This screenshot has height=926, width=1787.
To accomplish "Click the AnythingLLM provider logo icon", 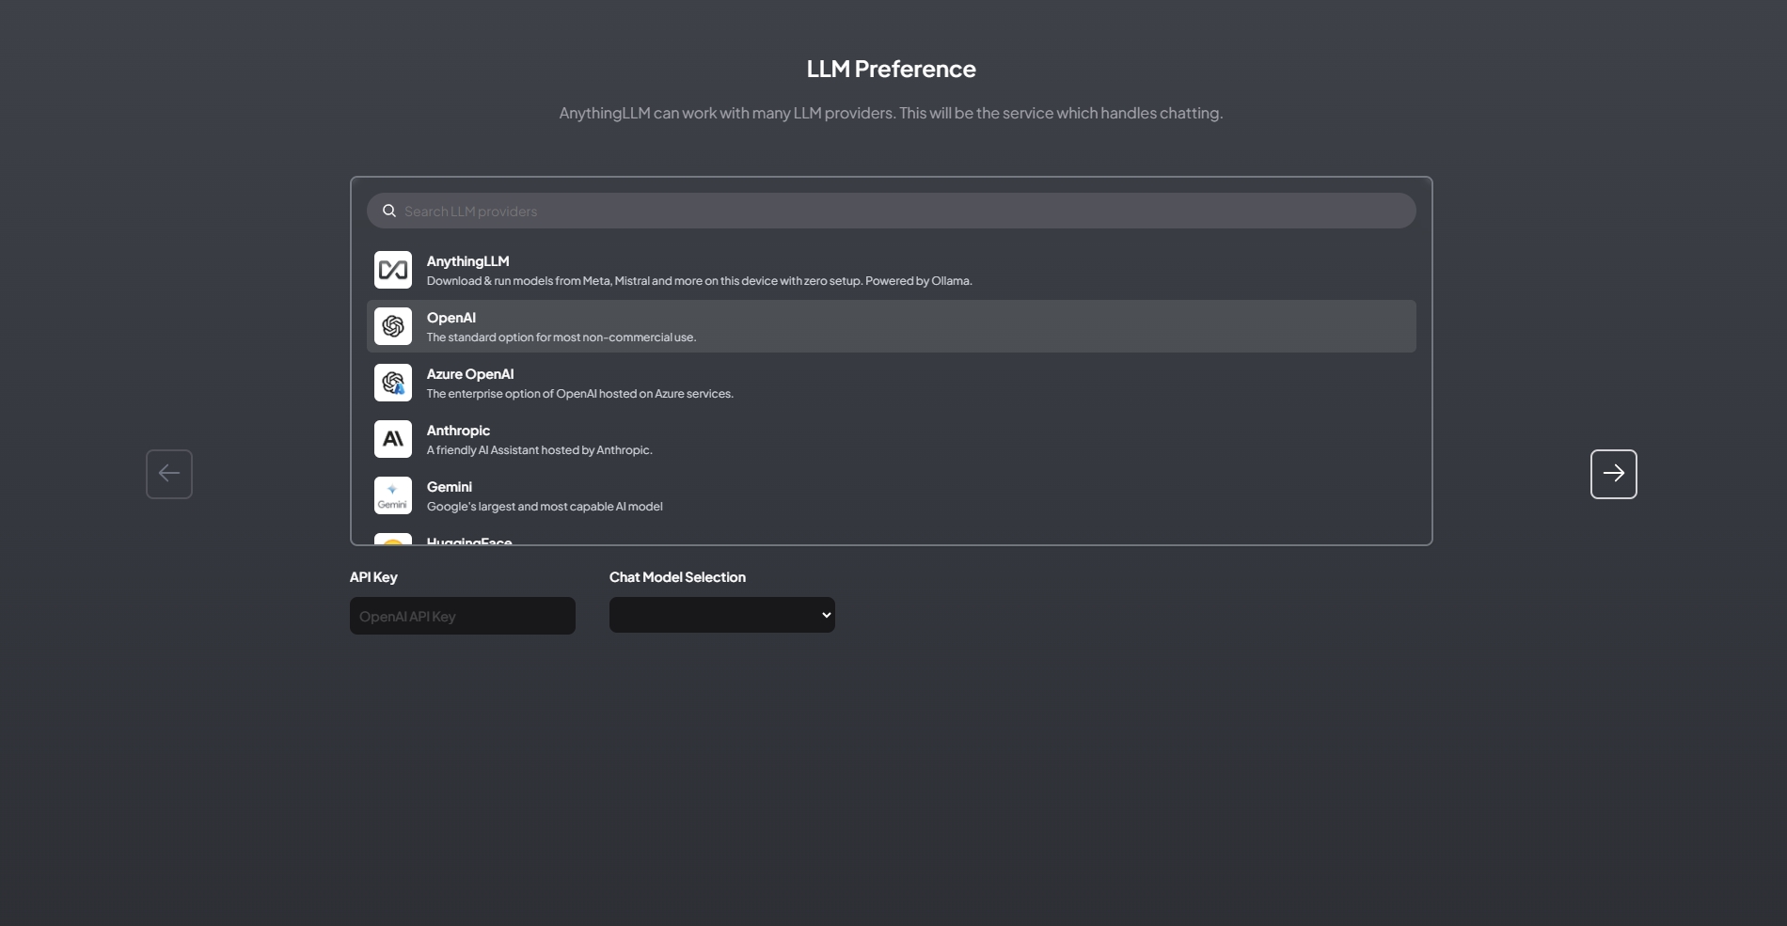I will (393, 270).
